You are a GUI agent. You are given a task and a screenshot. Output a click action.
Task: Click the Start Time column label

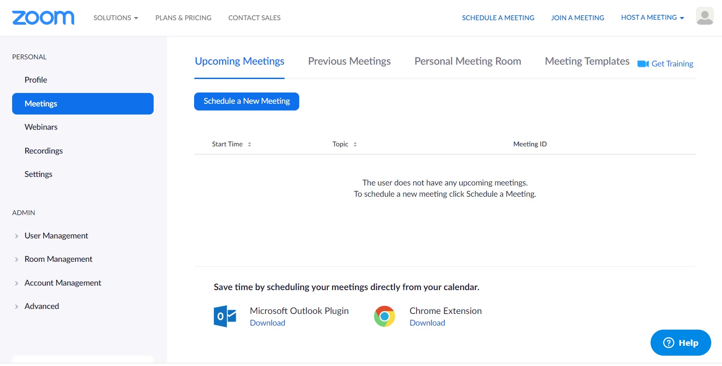227,144
